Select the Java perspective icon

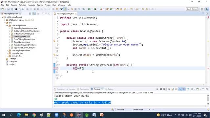tap(207, 9)
